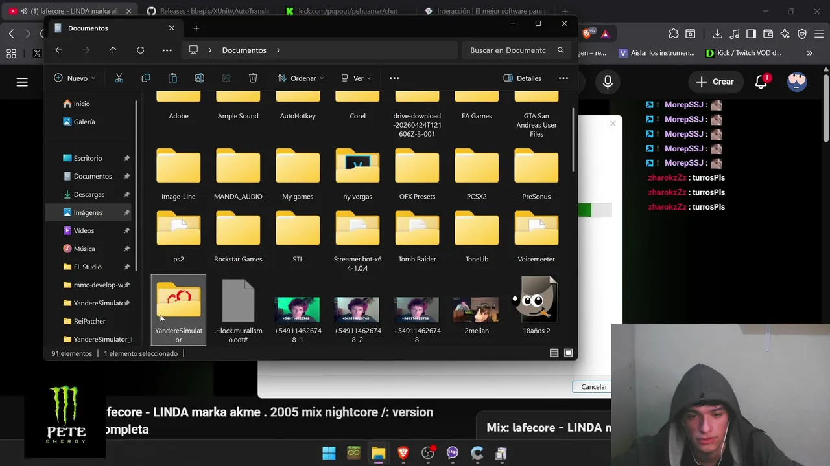Screen dimensions: 830x466
Task: Click the YouTube Crear button
Action: pos(715,82)
